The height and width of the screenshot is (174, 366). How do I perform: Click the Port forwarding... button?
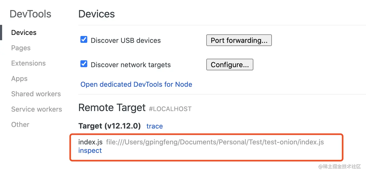tap(239, 40)
